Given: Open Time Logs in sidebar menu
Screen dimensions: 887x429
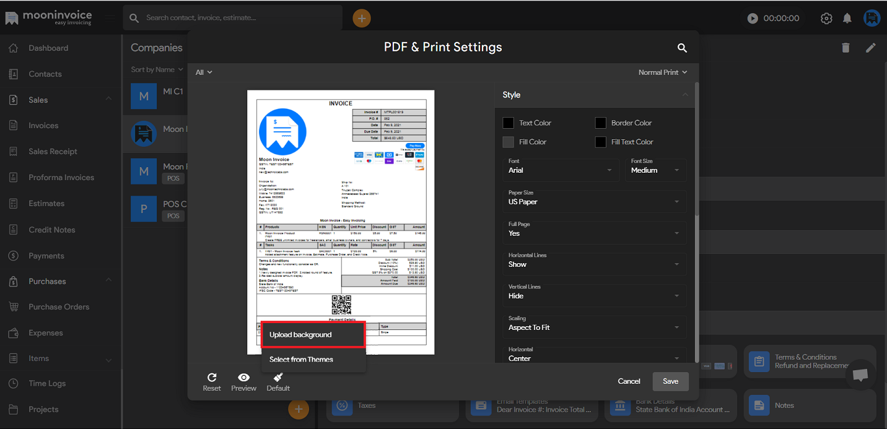Looking at the screenshot, I should (47, 384).
